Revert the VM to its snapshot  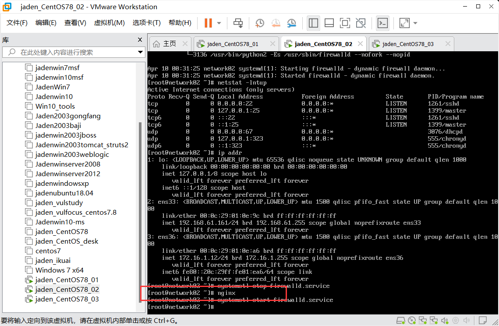(x=276, y=23)
